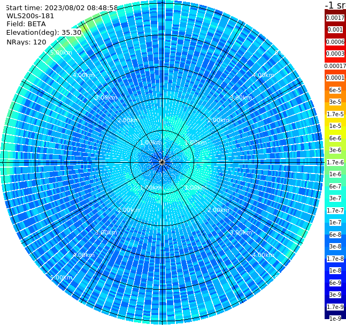The width and height of the screenshot is (346, 325).
Task: Pick the 0.0003 colorbar label
Action: coord(335,54)
